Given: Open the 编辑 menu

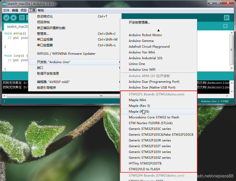Looking at the screenshot, I should point(15,10).
